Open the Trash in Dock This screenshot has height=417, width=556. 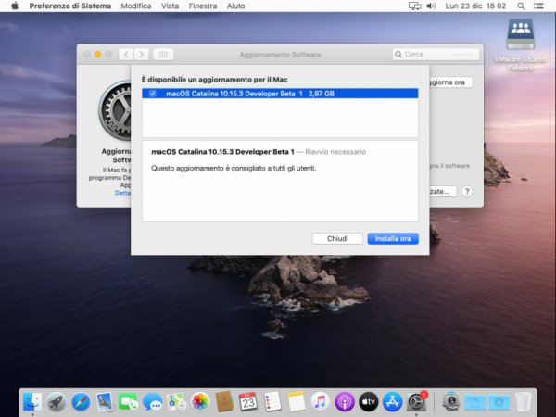tap(523, 402)
